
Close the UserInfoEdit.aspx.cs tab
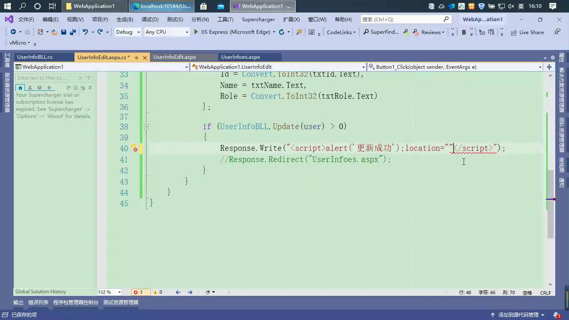click(145, 58)
